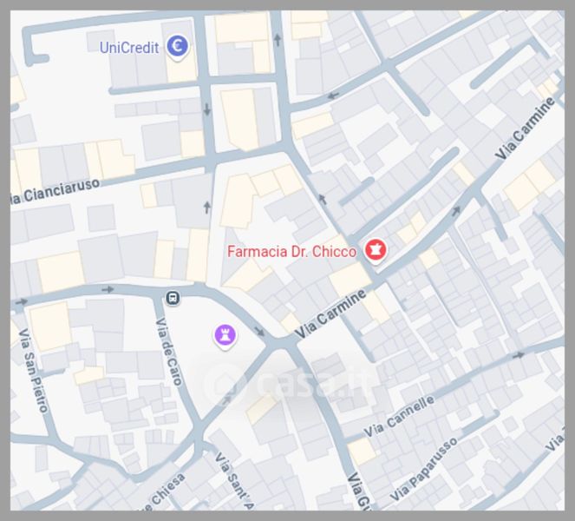
Task: Click the one-way arrow on Via Cannelle
Action: point(518,355)
